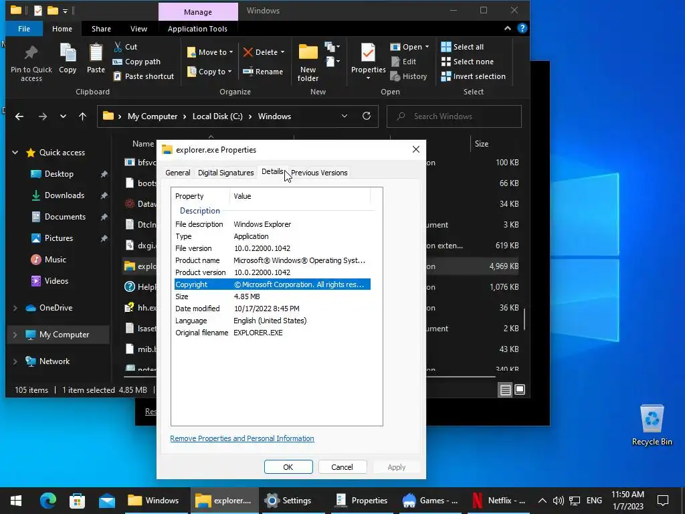685x514 pixels.
Task: Open the File menu tab
Action: coord(24,29)
